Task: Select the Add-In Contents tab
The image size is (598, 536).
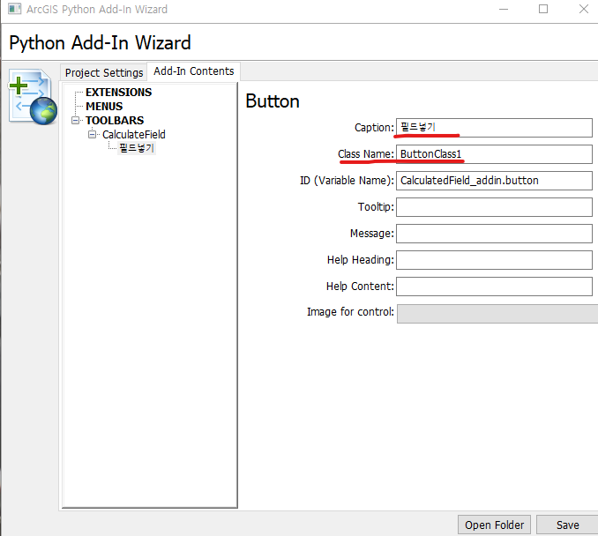Action: tap(194, 71)
